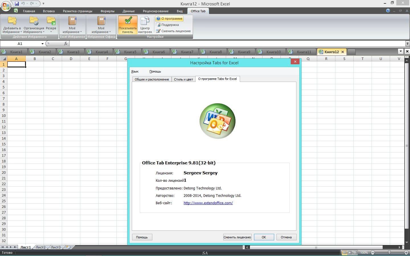Viewport: 410px width, 256px height.
Task: Click zoom slider handle in status bar
Action: pyautogui.click(x=389, y=253)
